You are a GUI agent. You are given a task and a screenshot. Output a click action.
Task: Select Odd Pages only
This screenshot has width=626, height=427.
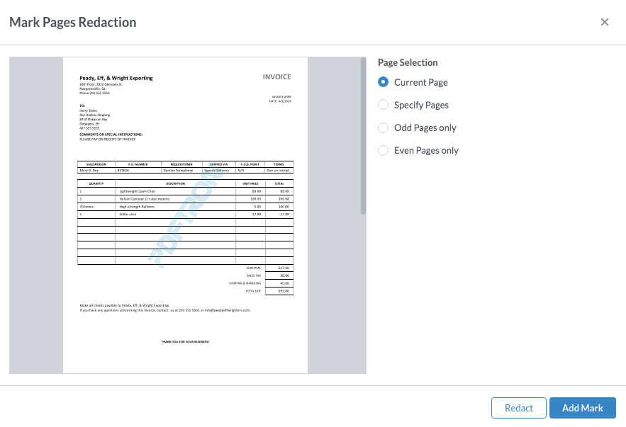pyautogui.click(x=383, y=127)
